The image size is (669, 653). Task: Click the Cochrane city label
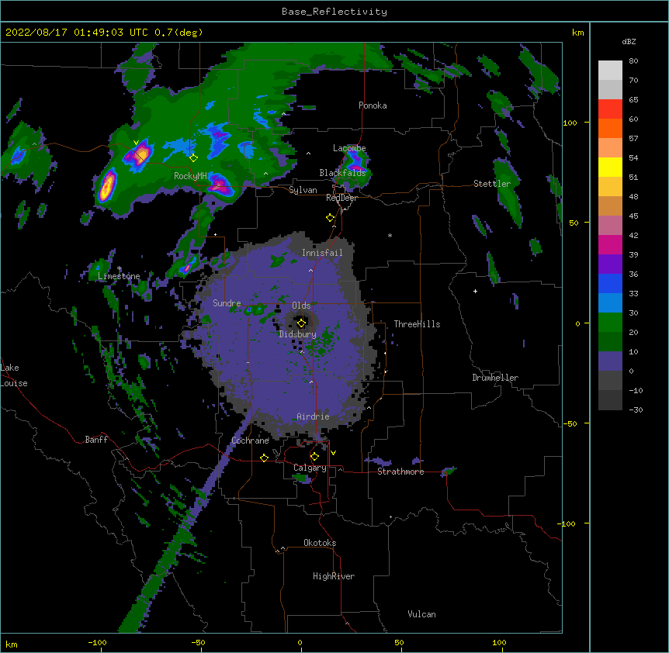pos(250,441)
